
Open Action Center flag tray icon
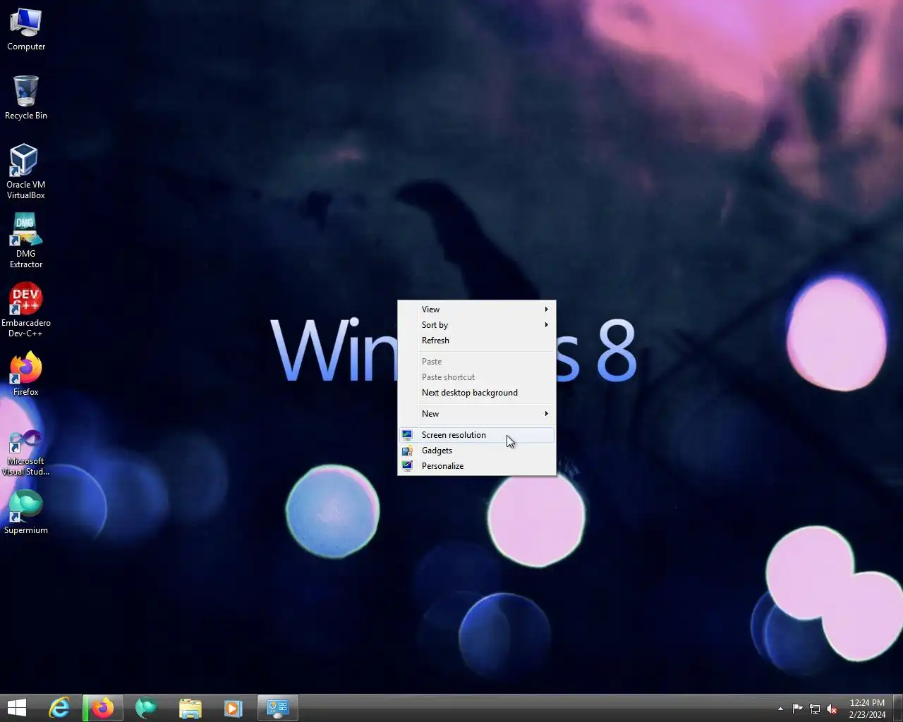point(798,709)
